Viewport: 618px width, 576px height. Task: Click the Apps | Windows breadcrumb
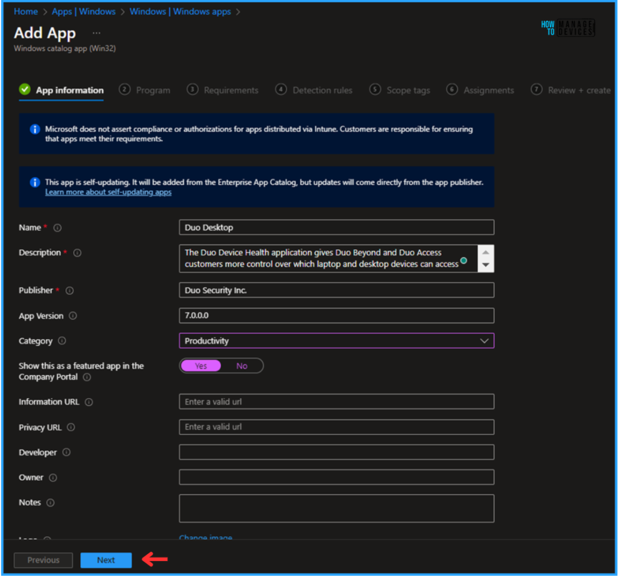[83, 11]
